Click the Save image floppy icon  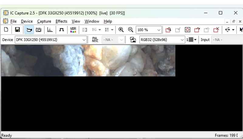click(17, 30)
